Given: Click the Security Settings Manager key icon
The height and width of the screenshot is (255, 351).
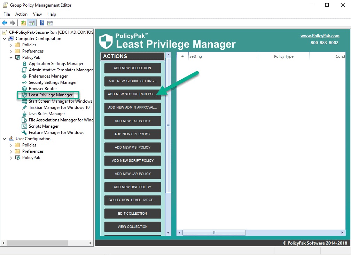Looking at the screenshot, I should (24, 82).
